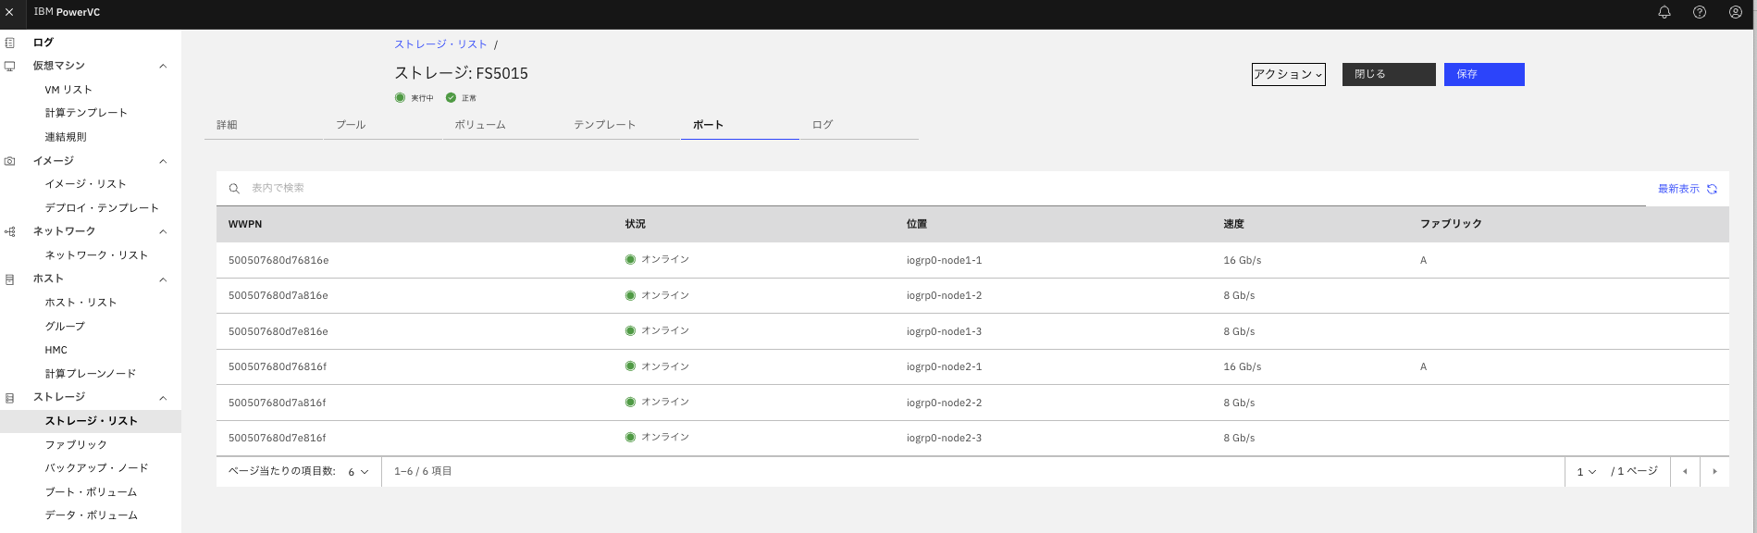Close the side navigation with the X icon
The width and height of the screenshot is (1757, 533).
9,13
